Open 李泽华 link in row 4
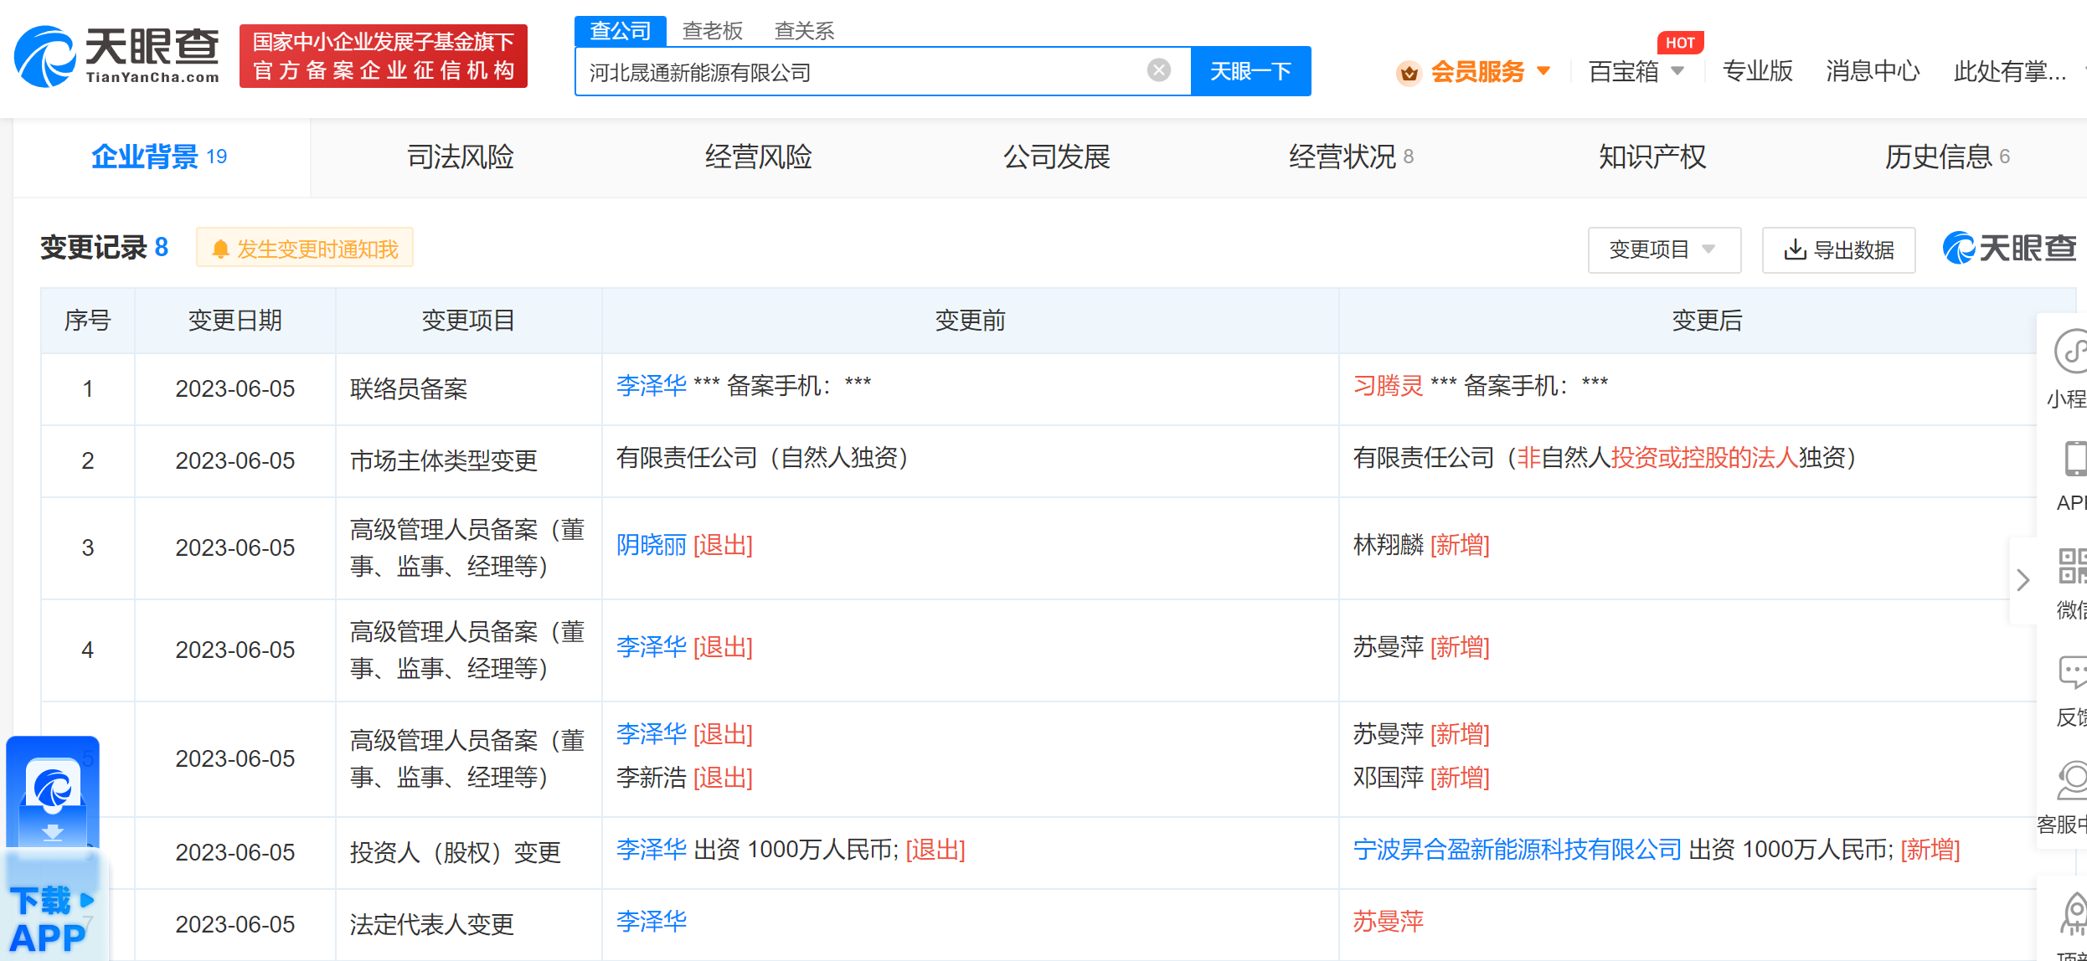This screenshot has width=2087, height=961. [652, 646]
